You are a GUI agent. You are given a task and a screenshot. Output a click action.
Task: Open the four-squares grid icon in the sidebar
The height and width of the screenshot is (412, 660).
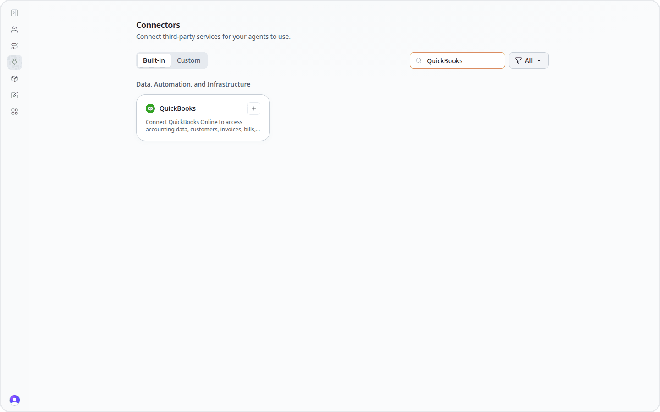(x=15, y=112)
